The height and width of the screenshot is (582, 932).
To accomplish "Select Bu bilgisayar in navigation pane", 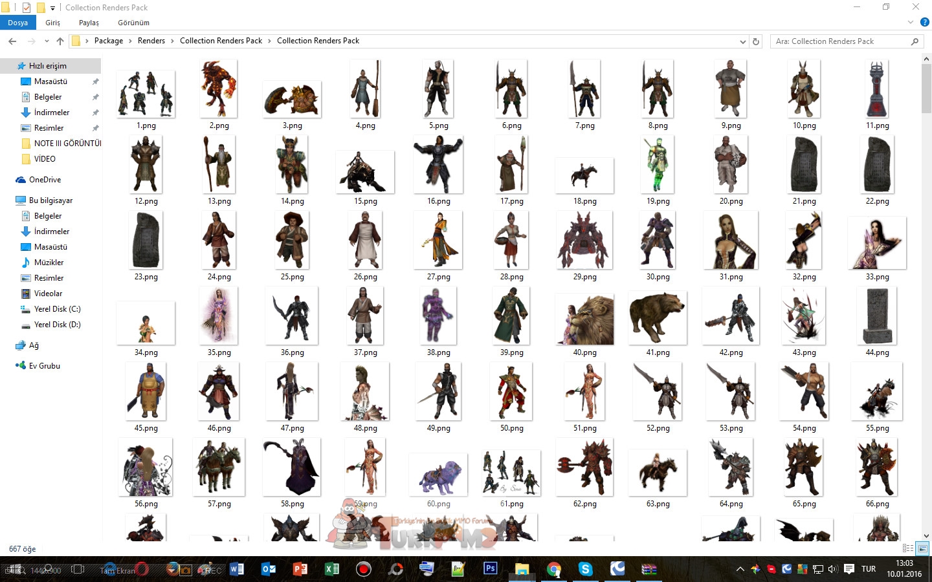I will tap(50, 200).
